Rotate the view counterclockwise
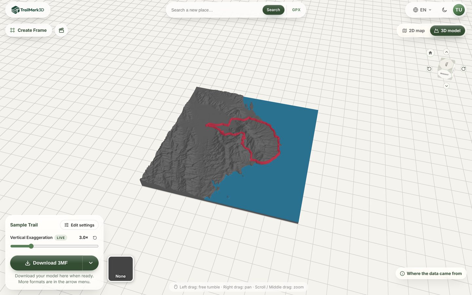Image resolution: width=472 pixels, height=295 pixels. tap(429, 69)
